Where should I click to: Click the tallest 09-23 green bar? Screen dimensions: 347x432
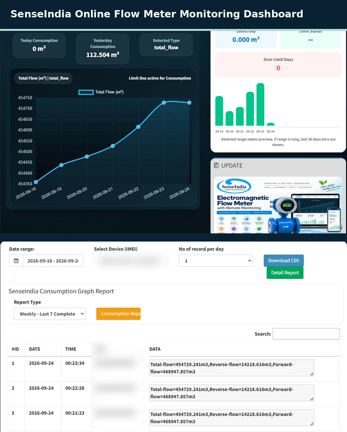260,105
